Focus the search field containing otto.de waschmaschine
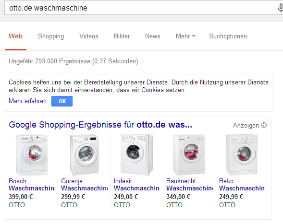 (x=141, y=8)
